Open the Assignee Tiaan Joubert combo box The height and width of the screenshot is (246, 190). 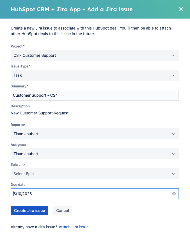click(95, 154)
